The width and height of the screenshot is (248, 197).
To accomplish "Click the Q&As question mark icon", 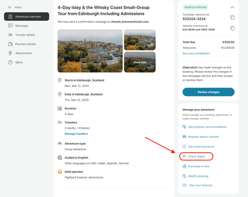I will coord(10,62).
